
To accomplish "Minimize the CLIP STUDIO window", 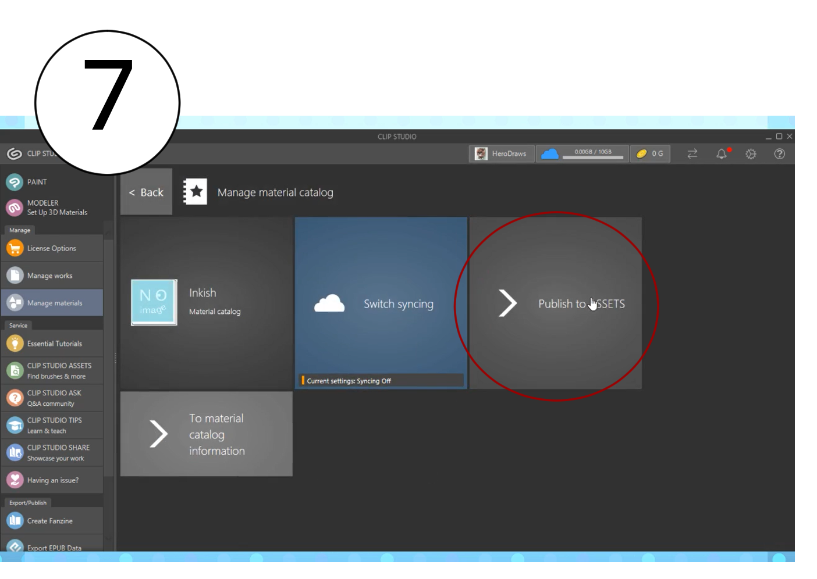I will click(x=769, y=137).
